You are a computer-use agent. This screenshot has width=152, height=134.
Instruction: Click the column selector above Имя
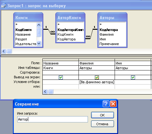[x=133, y=60]
